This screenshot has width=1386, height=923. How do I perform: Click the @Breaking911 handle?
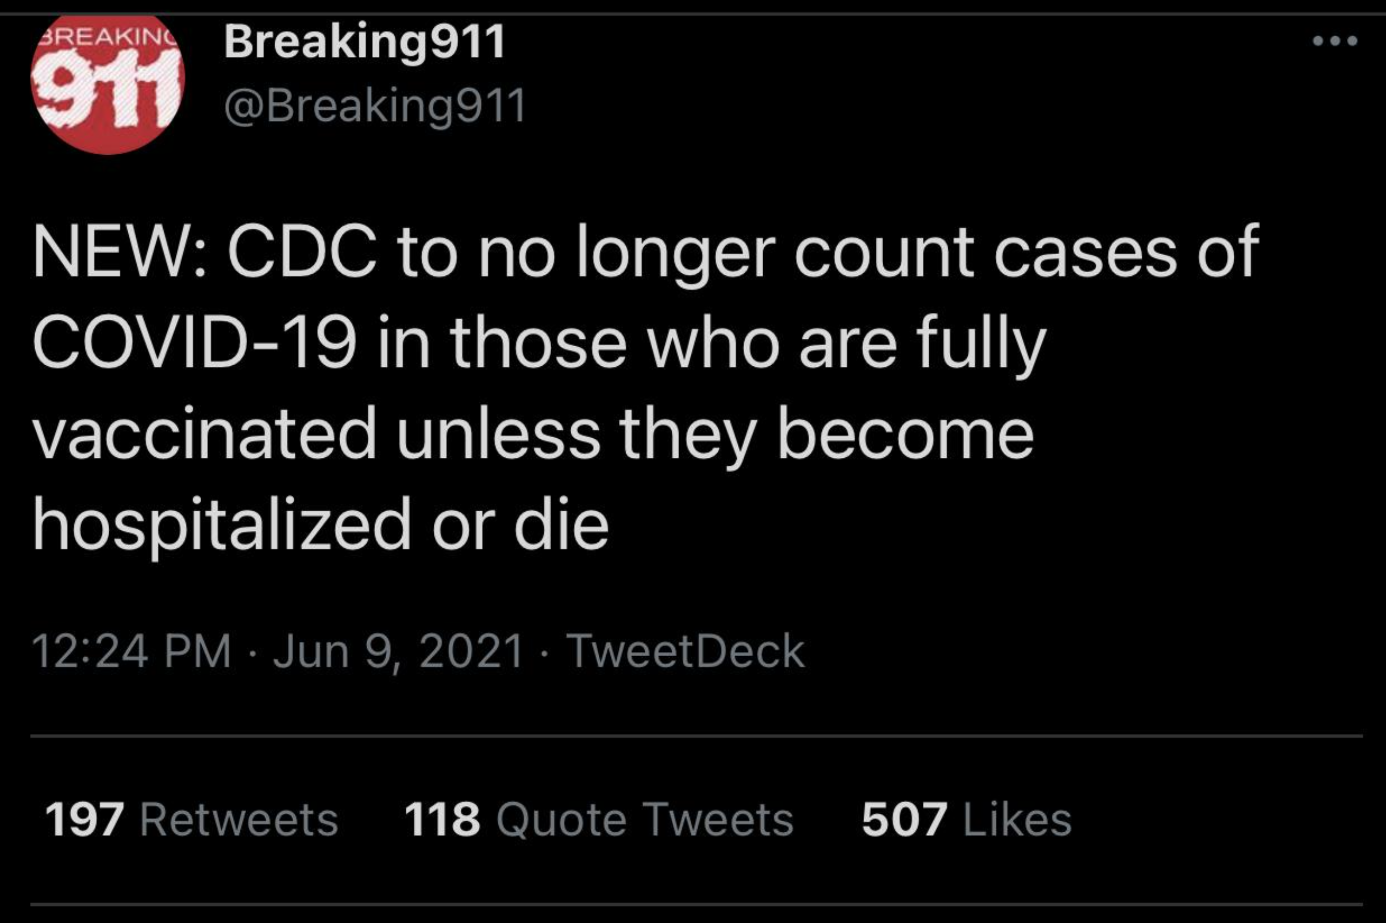point(375,107)
